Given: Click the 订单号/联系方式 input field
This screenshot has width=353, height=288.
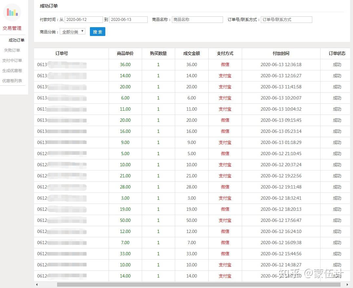Looking at the screenshot, I should [286, 20].
